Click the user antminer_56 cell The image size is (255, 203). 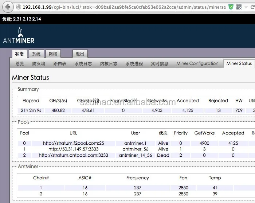point(136,149)
